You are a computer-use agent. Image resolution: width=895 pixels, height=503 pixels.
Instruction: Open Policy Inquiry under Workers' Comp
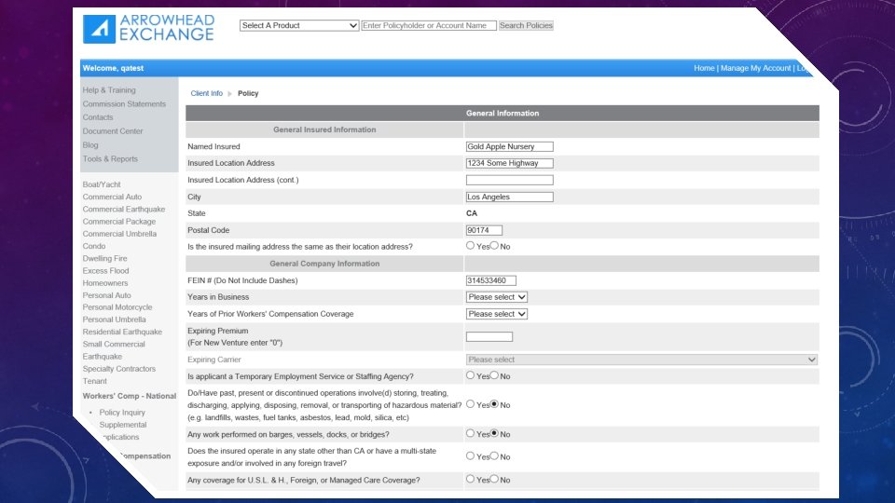(122, 413)
